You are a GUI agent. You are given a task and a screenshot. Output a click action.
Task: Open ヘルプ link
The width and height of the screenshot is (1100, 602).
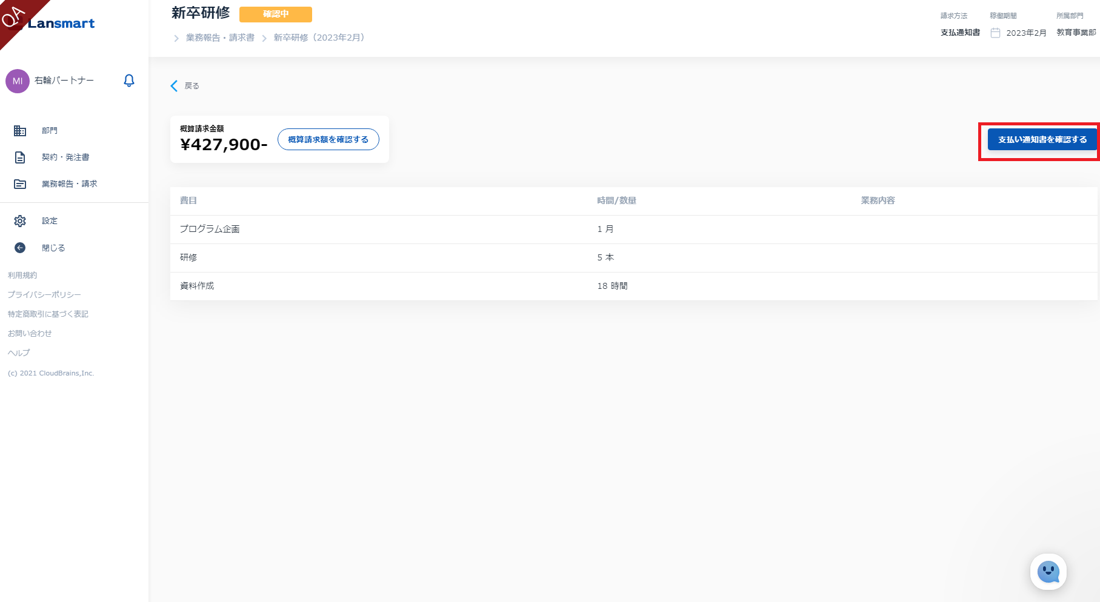[x=19, y=352]
